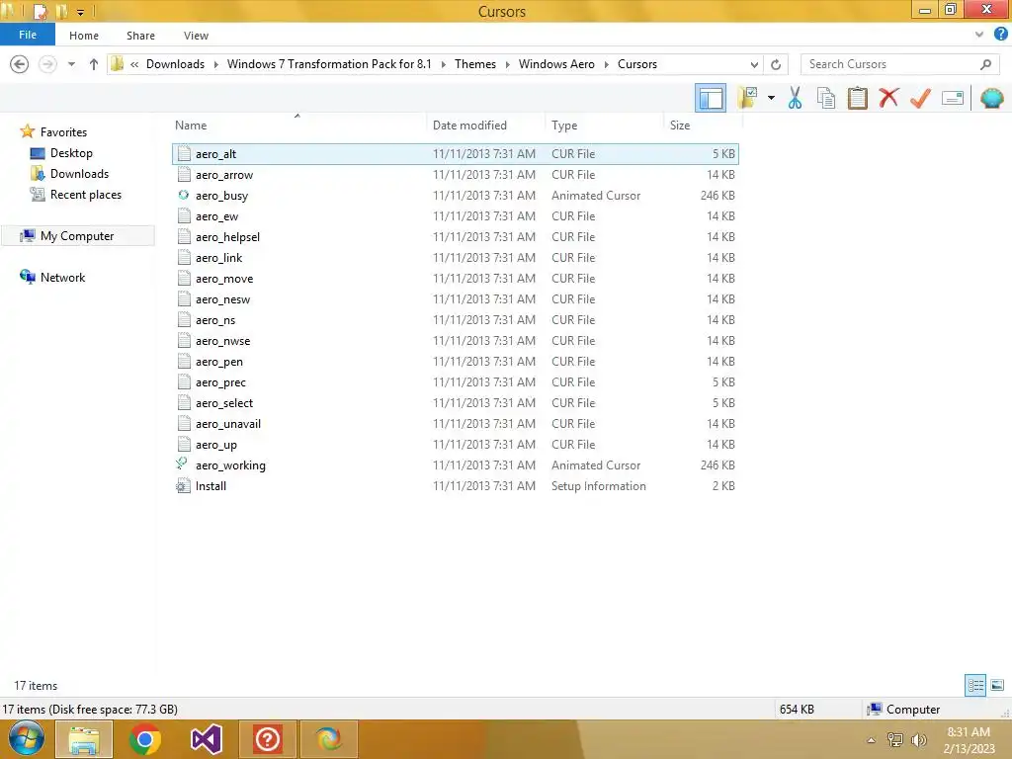Select My Computer in navigation pane
Screen dimensions: 1012x759
click(77, 235)
